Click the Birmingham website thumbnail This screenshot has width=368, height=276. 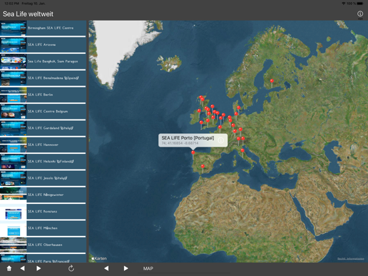click(x=13, y=28)
